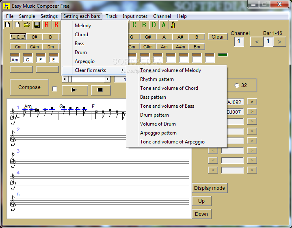Click the scrollbar right arrow under the menu

108,79
